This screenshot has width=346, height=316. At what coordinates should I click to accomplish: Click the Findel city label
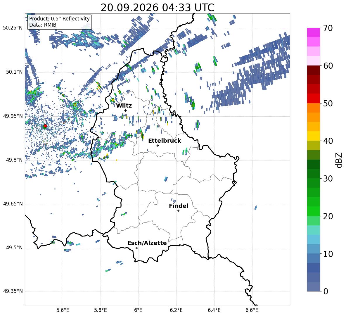point(179,206)
